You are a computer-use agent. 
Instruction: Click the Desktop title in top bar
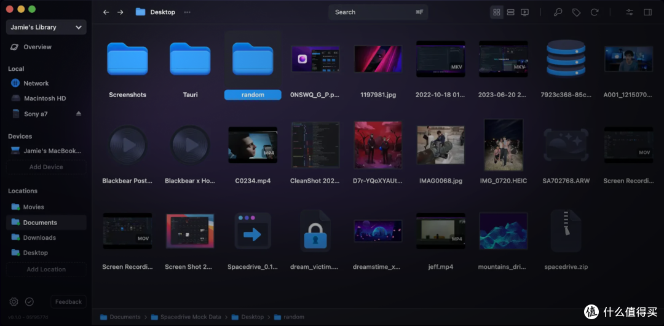(x=162, y=12)
